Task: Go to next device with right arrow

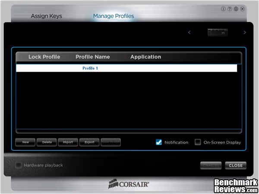Action: pyautogui.click(x=245, y=32)
